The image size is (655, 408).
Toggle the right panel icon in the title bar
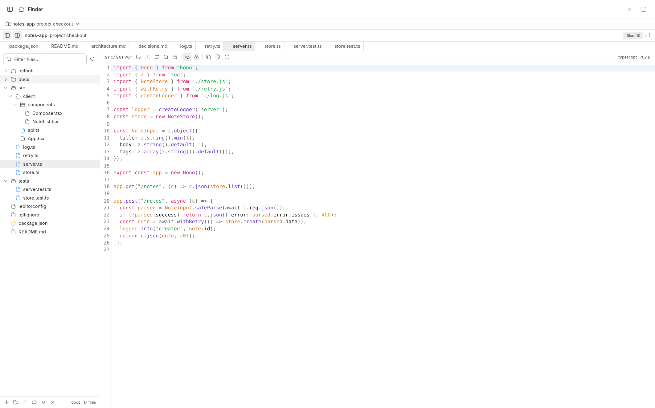click(643, 9)
